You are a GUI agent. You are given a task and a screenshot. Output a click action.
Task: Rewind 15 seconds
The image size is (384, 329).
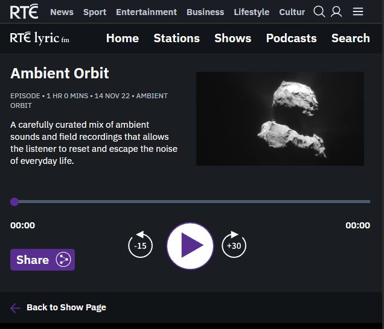click(x=140, y=245)
